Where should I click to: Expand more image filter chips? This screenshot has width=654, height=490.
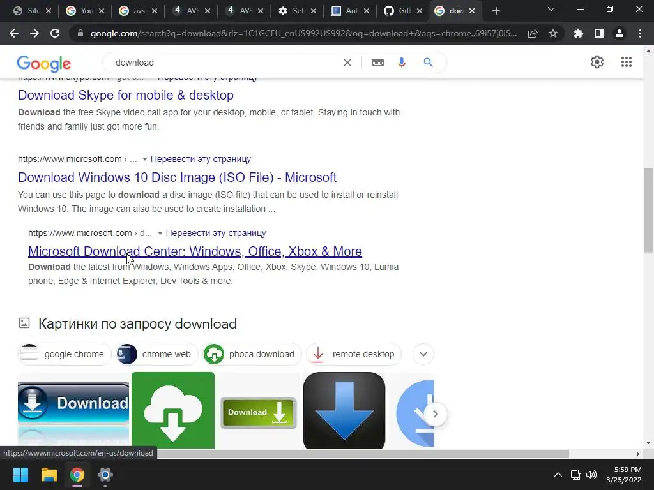tap(423, 354)
